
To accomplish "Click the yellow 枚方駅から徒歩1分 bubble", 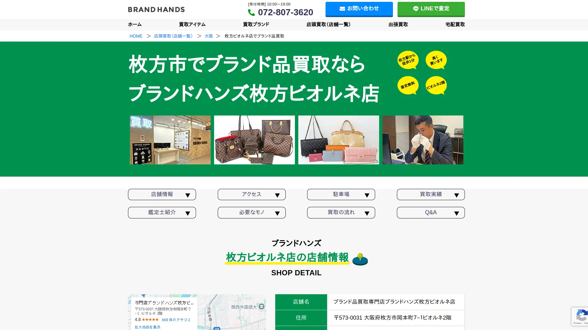I will click(x=408, y=60).
